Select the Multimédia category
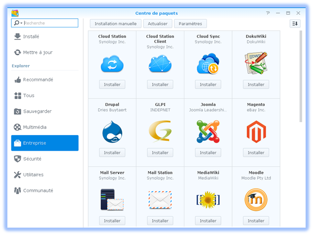 [x=45, y=127]
